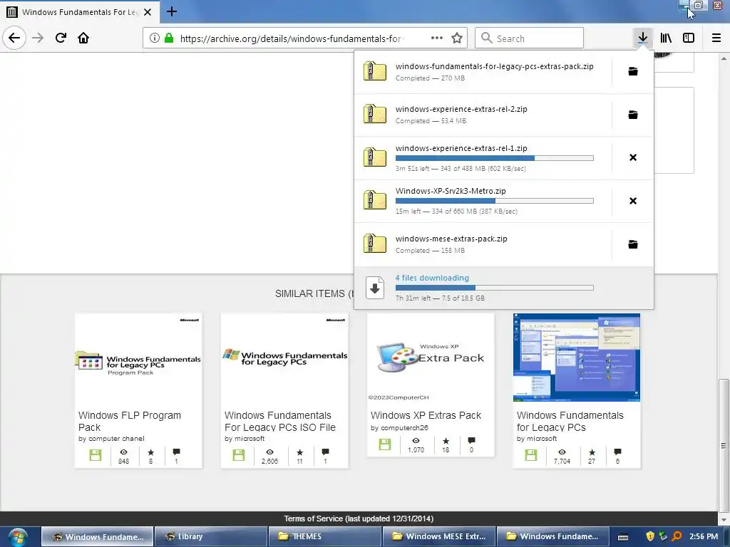Click the green secure connection padlock
Image resolution: width=730 pixels, height=547 pixels.
point(168,38)
